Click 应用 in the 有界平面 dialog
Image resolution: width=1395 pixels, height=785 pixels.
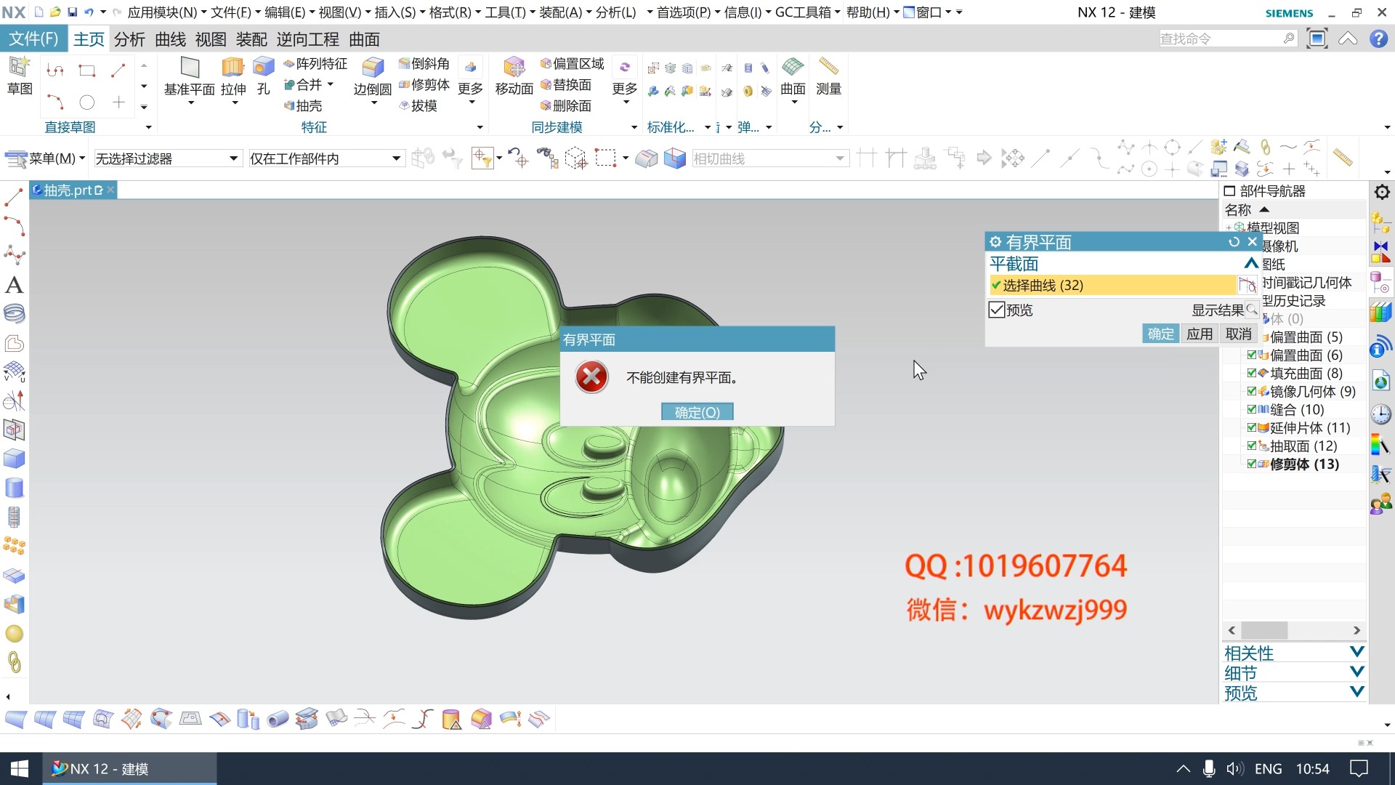click(x=1200, y=333)
